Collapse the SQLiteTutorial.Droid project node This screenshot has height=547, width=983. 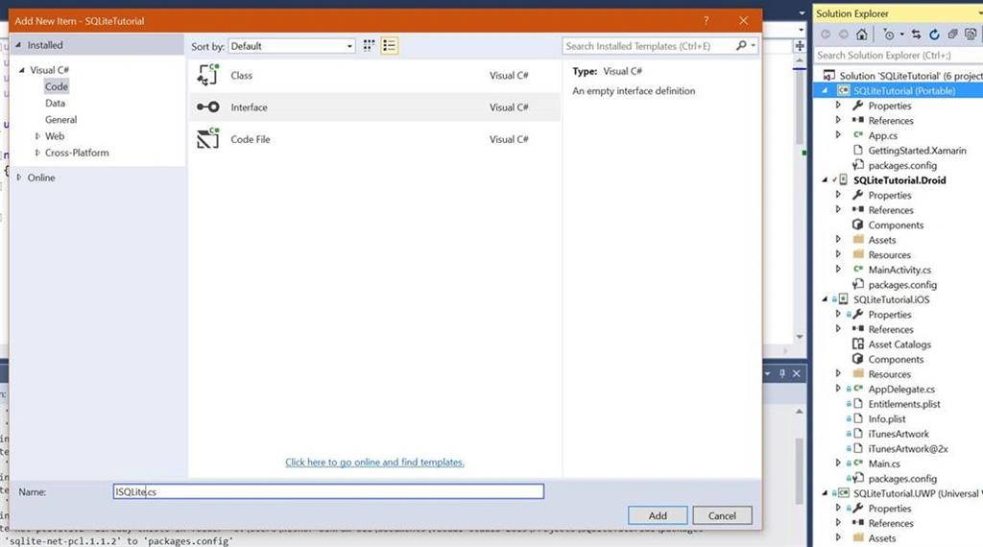click(x=825, y=179)
